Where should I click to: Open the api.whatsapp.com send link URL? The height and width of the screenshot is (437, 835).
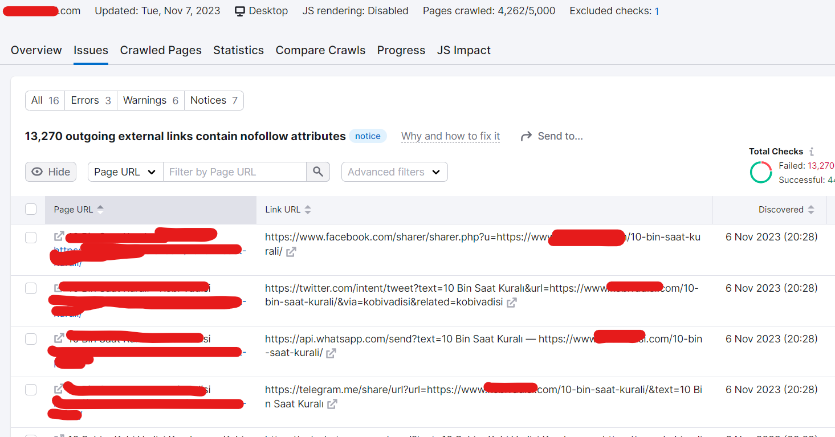point(483,346)
